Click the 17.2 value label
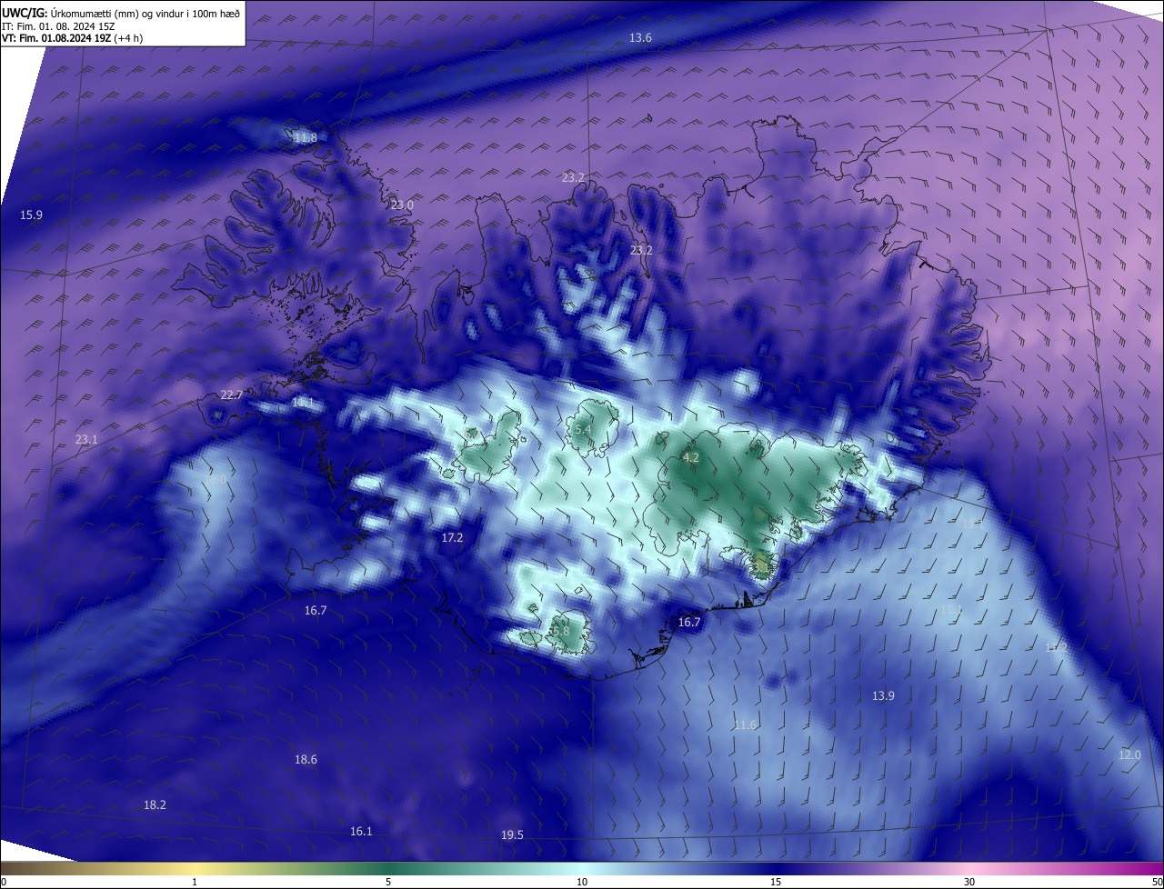Screen dimensions: 1164x889 pos(452,538)
